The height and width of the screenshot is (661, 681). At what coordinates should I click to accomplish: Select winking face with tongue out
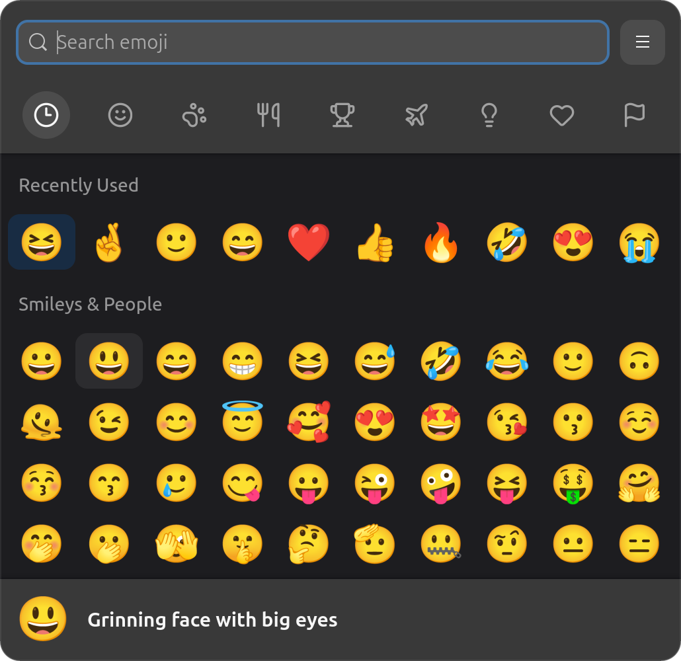pyautogui.click(x=375, y=483)
